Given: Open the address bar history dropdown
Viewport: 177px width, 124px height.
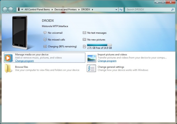Looking at the screenshot, I should point(116,10).
